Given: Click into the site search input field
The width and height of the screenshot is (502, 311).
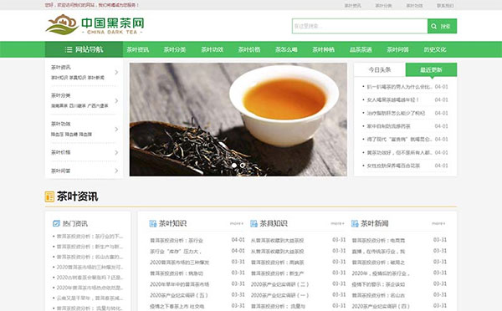Looking at the screenshot, I should click(360, 26).
